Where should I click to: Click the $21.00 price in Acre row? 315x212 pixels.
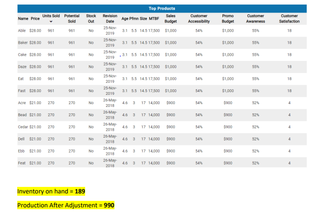click(x=35, y=103)
